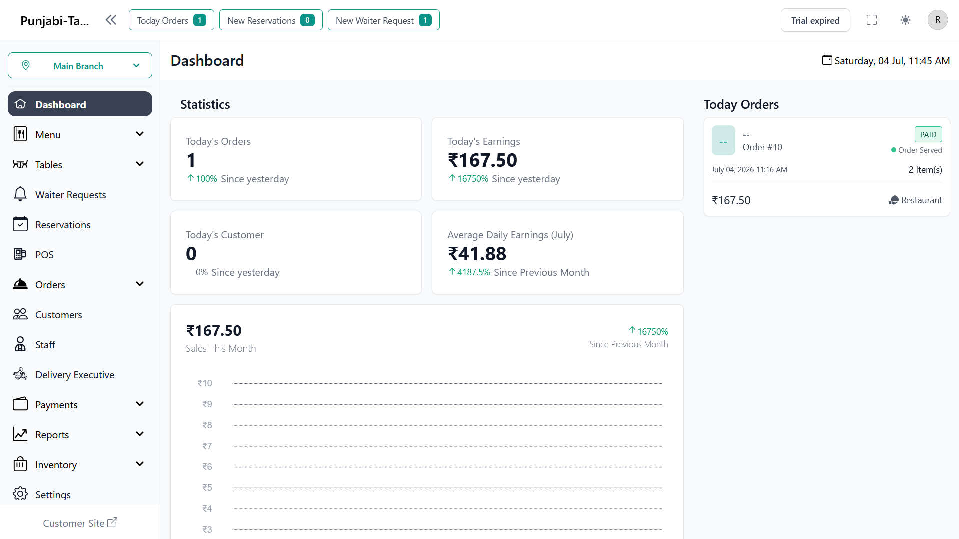Click the Settings gear icon
959x539 pixels.
click(x=20, y=494)
